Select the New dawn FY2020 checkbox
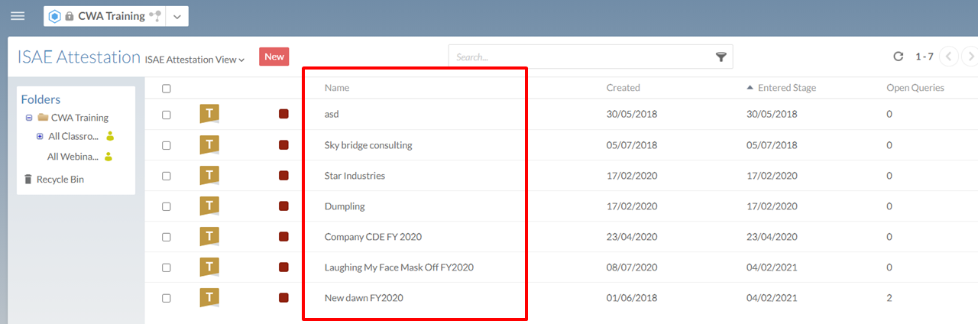Viewport: 978px width, 324px height. [x=167, y=298]
